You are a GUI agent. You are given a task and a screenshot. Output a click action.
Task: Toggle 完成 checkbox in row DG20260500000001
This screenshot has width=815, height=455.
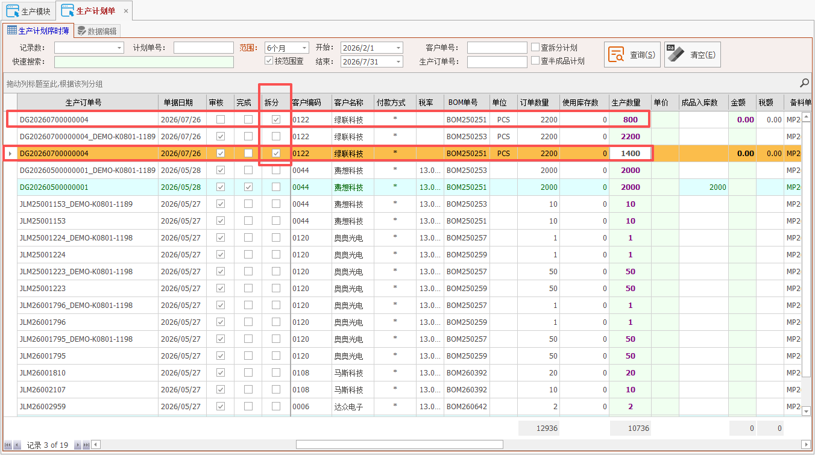click(248, 187)
